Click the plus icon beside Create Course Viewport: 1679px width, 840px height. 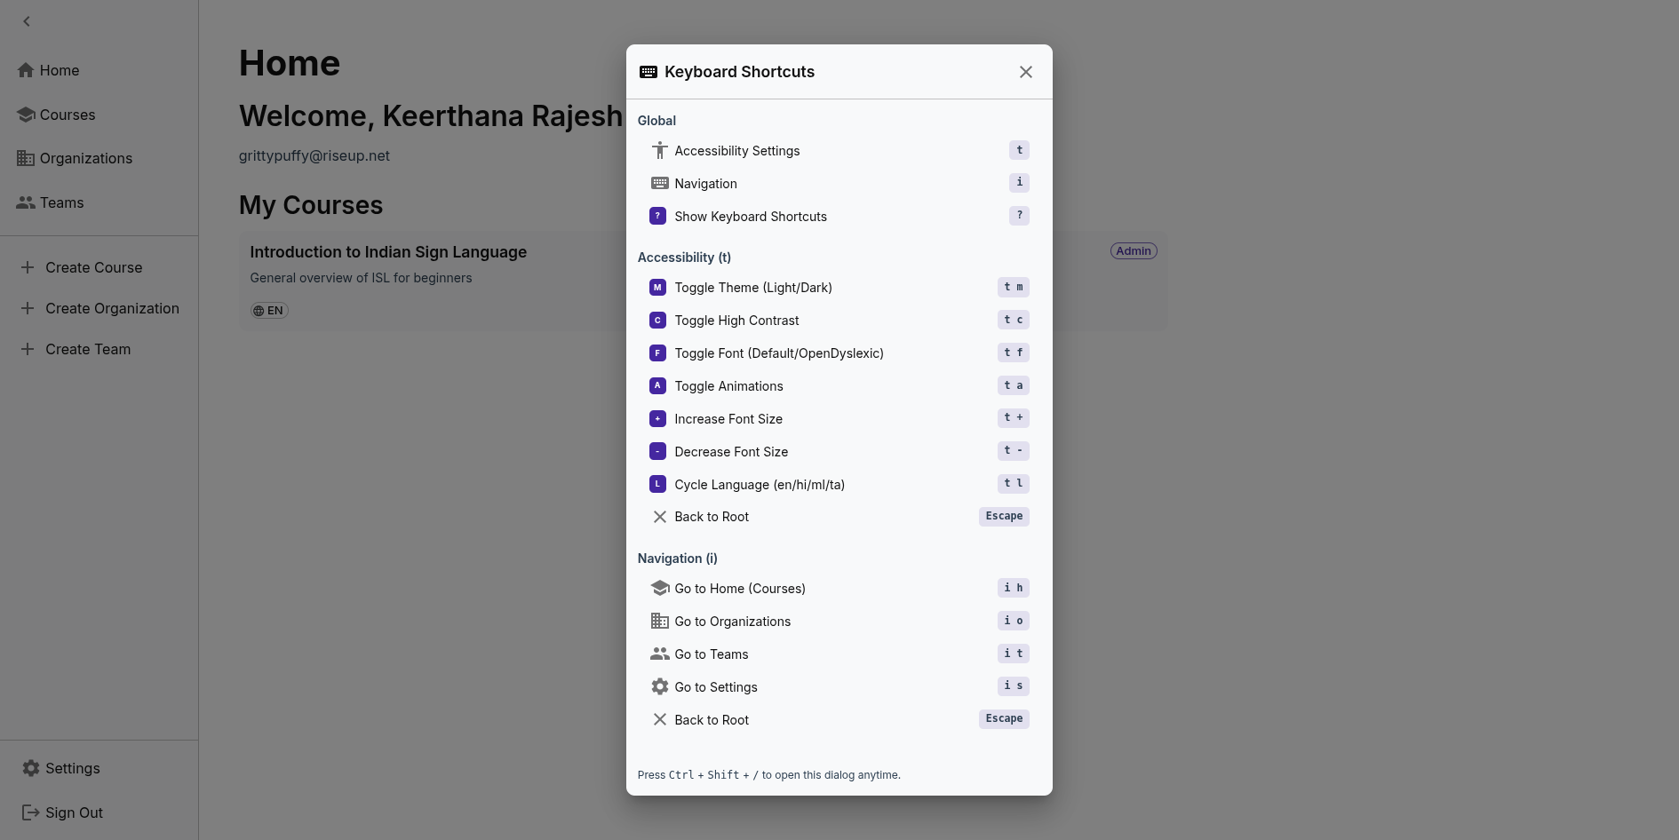click(x=28, y=267)
